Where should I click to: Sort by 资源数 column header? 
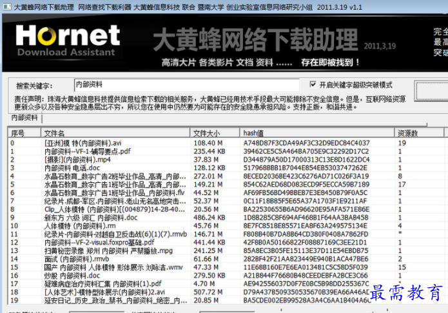click(x=419, y=133)
